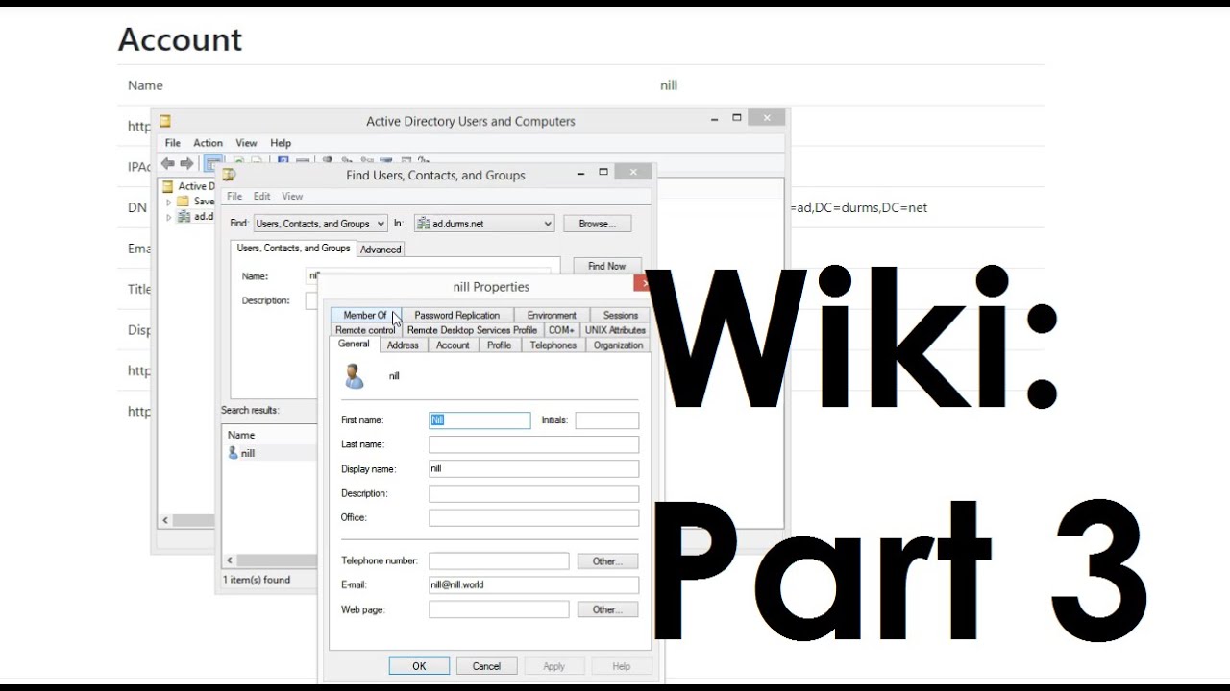Click Other... next to Web page
Screen dimensions: 1230x691
607,609
